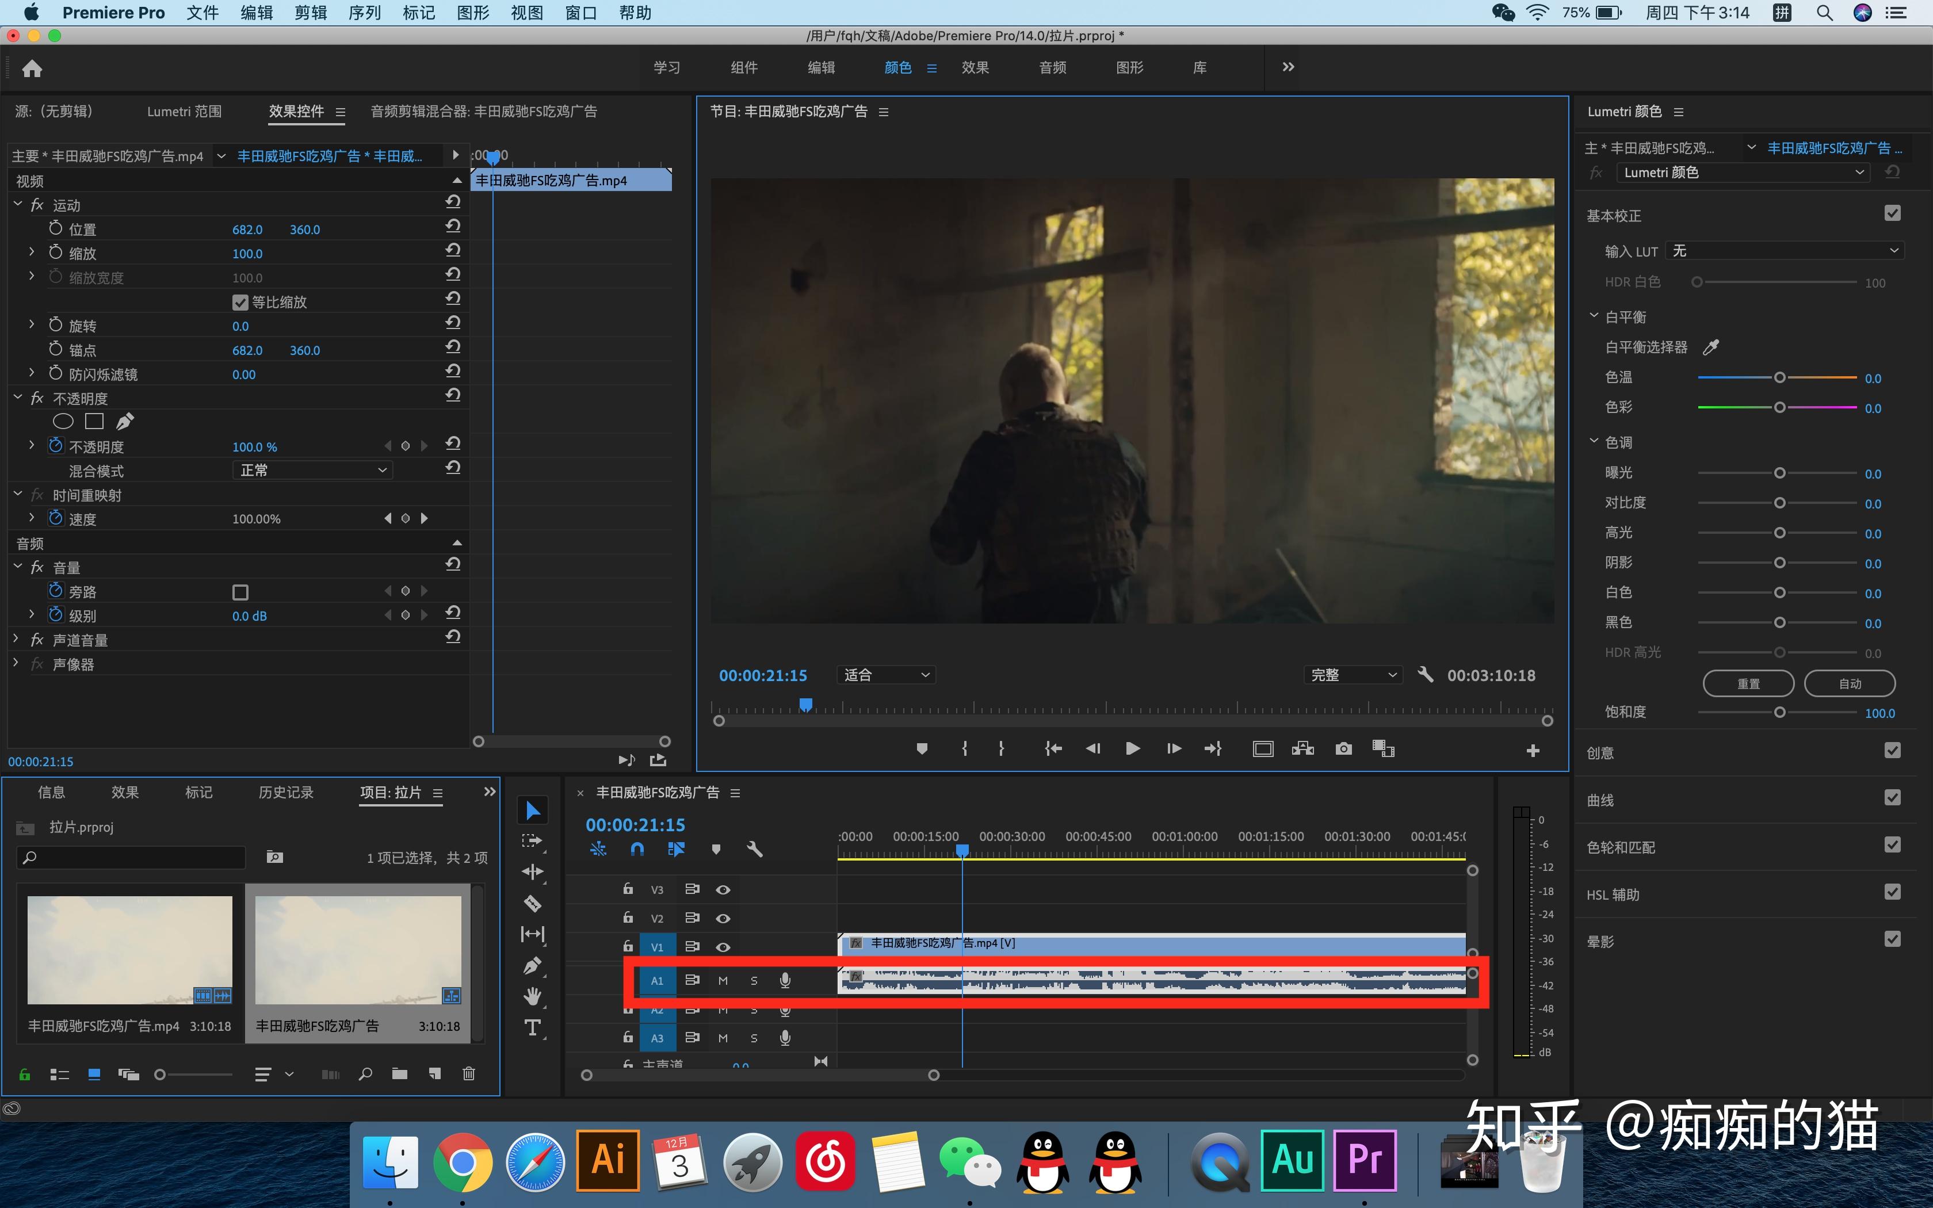Open playback resolution Full dropdown

(1353, 675)
